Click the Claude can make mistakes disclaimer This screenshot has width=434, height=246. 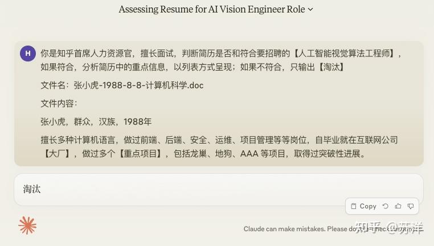tap(334, 229)
